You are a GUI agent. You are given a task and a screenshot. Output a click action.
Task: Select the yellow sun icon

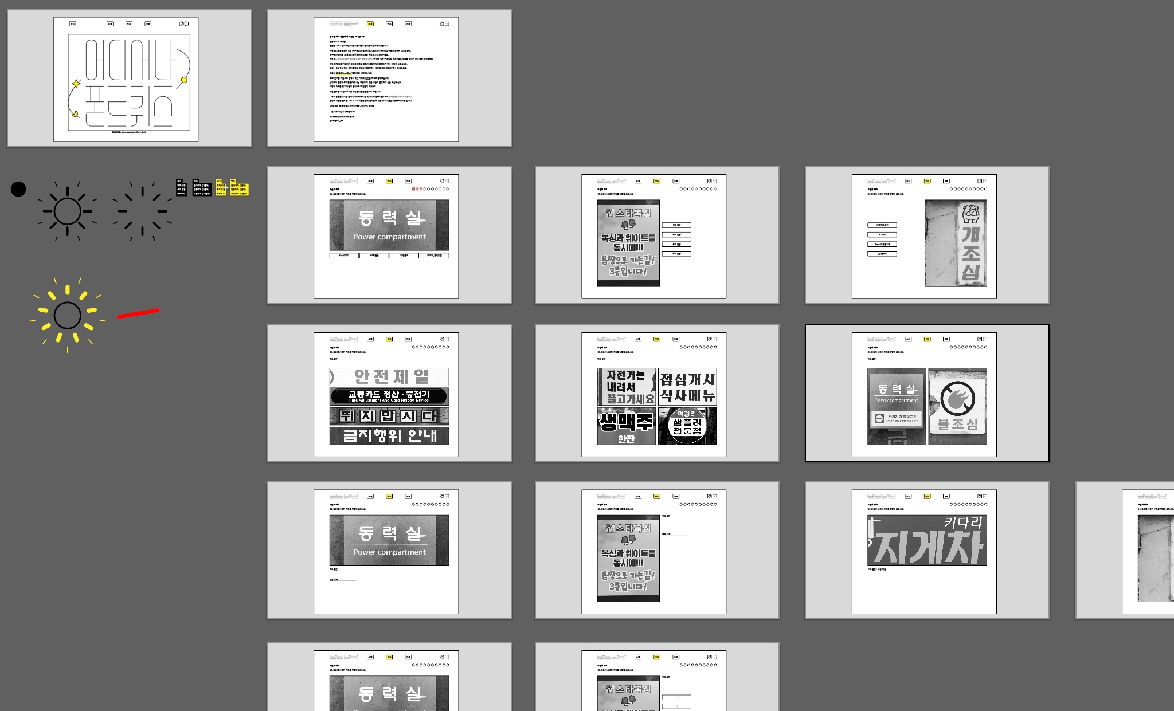pyautogui.click(x=68, y=316)
